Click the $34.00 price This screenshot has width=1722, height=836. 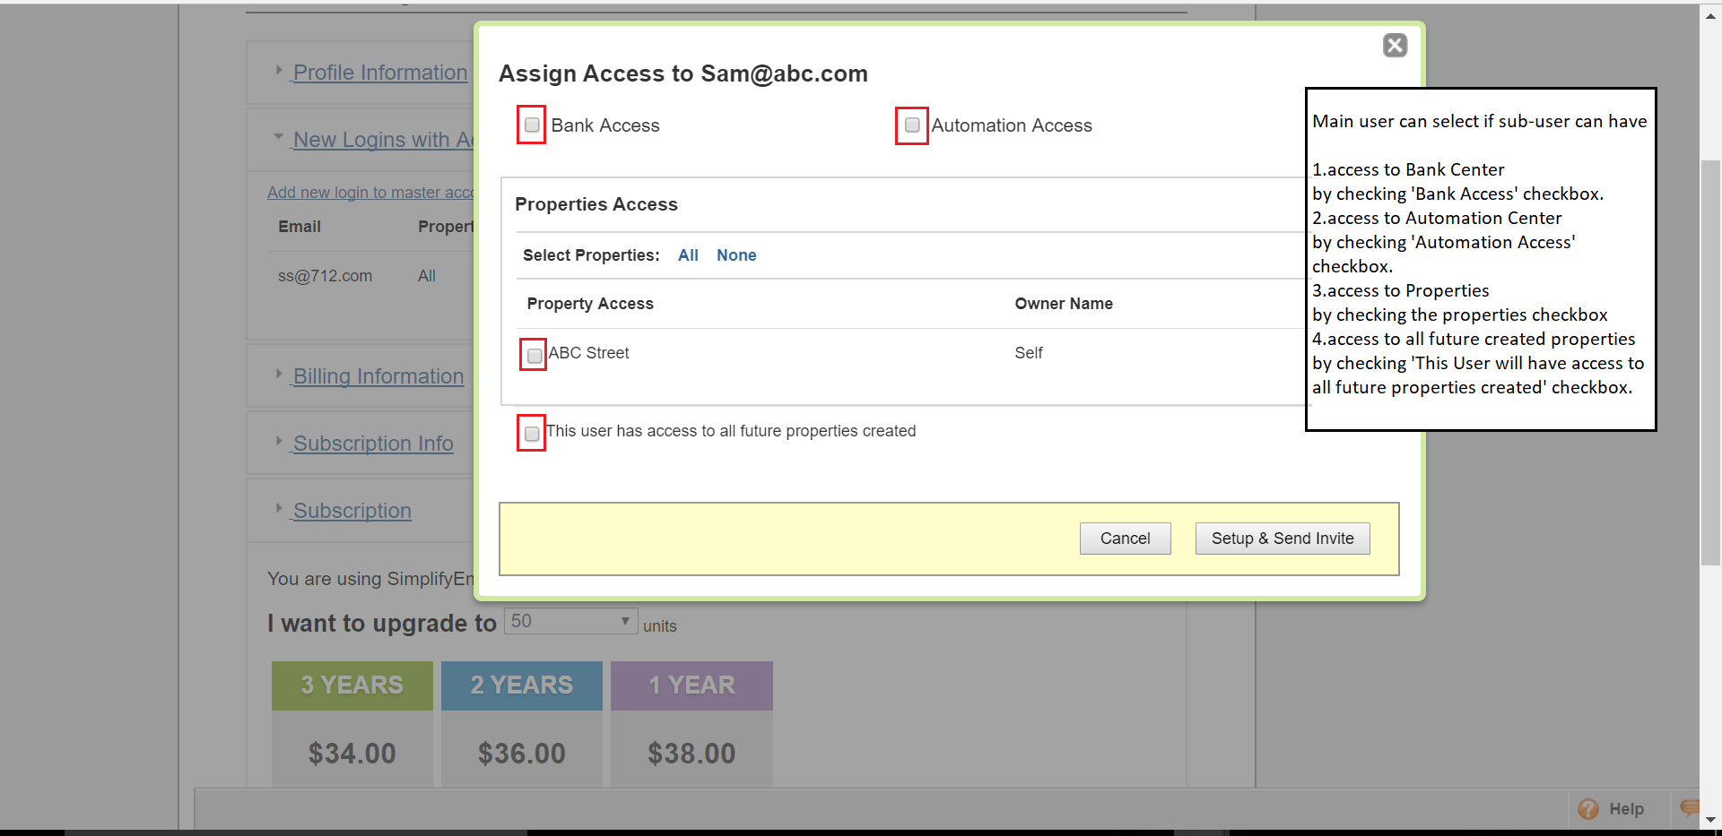(x=352, y=754)
